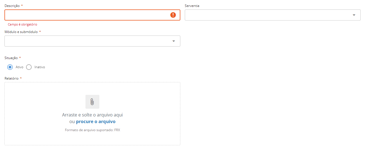Image resolution: width=374 pixels, height=150 pixels.
Task: Click the Relatório field label
Action: tap(12, 78)
